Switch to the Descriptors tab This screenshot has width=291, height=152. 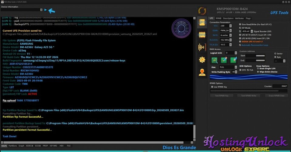(228, 19)
